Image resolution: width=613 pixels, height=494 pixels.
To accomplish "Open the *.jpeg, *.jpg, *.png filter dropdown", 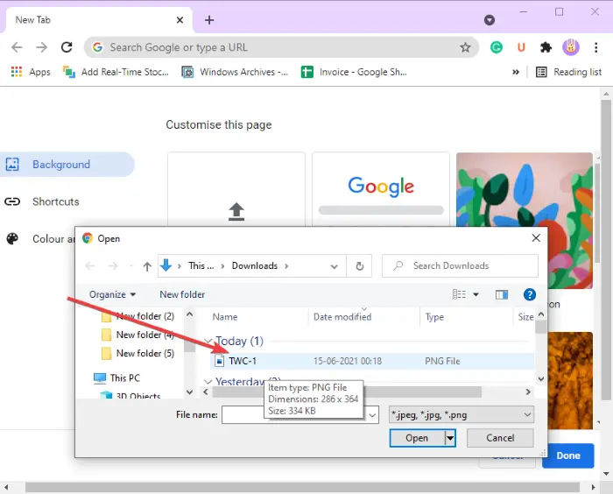I will coord(462,415).
